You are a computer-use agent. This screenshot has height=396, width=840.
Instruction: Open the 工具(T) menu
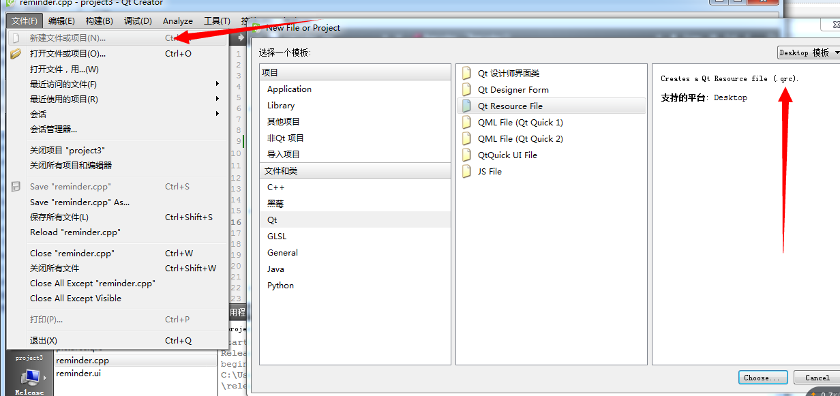pos(217,21)
